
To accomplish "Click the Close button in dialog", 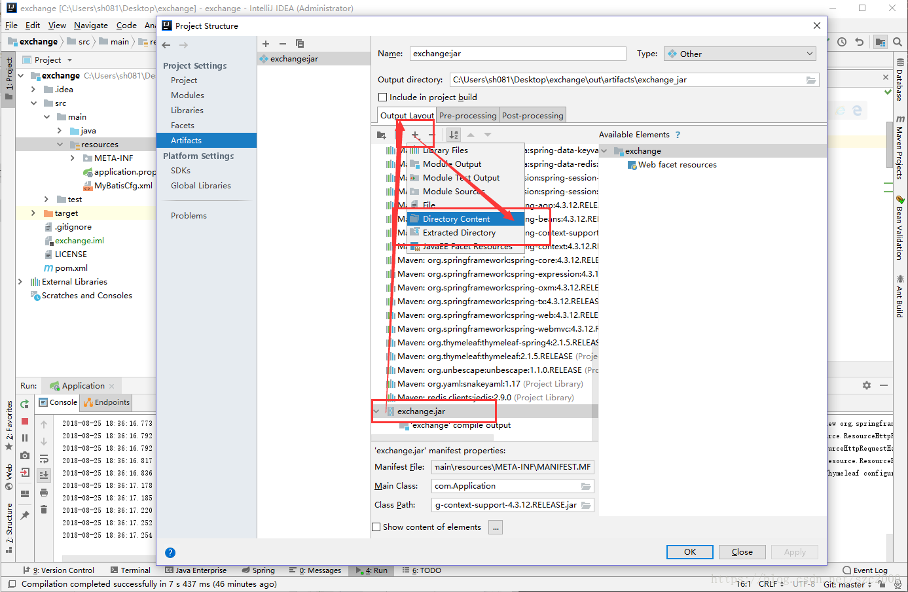I will click(742, 552).
